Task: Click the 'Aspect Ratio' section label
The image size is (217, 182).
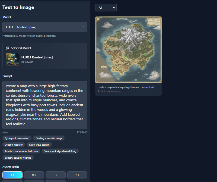Action: [x=11, y=167]
